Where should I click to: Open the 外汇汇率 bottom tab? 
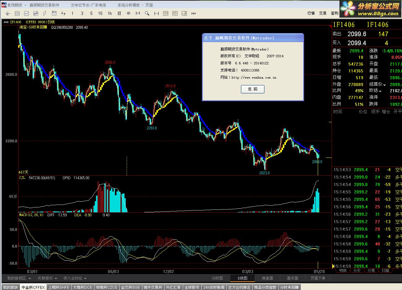coord(173,287)
